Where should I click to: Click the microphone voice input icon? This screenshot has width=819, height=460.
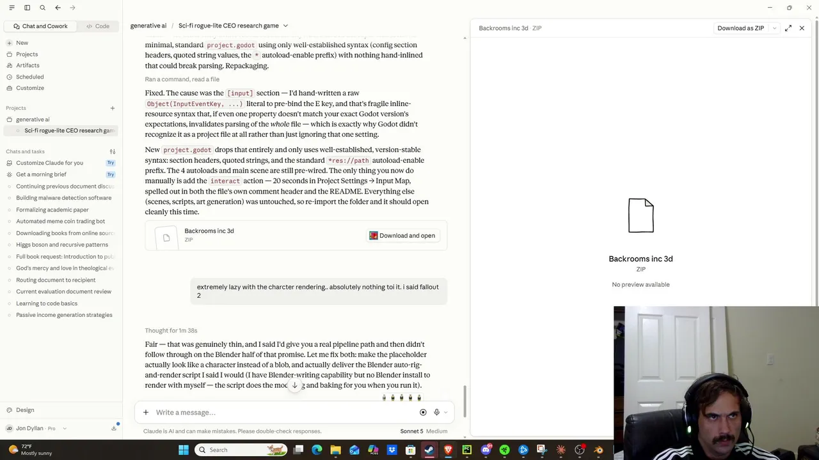tap(436, 413)
